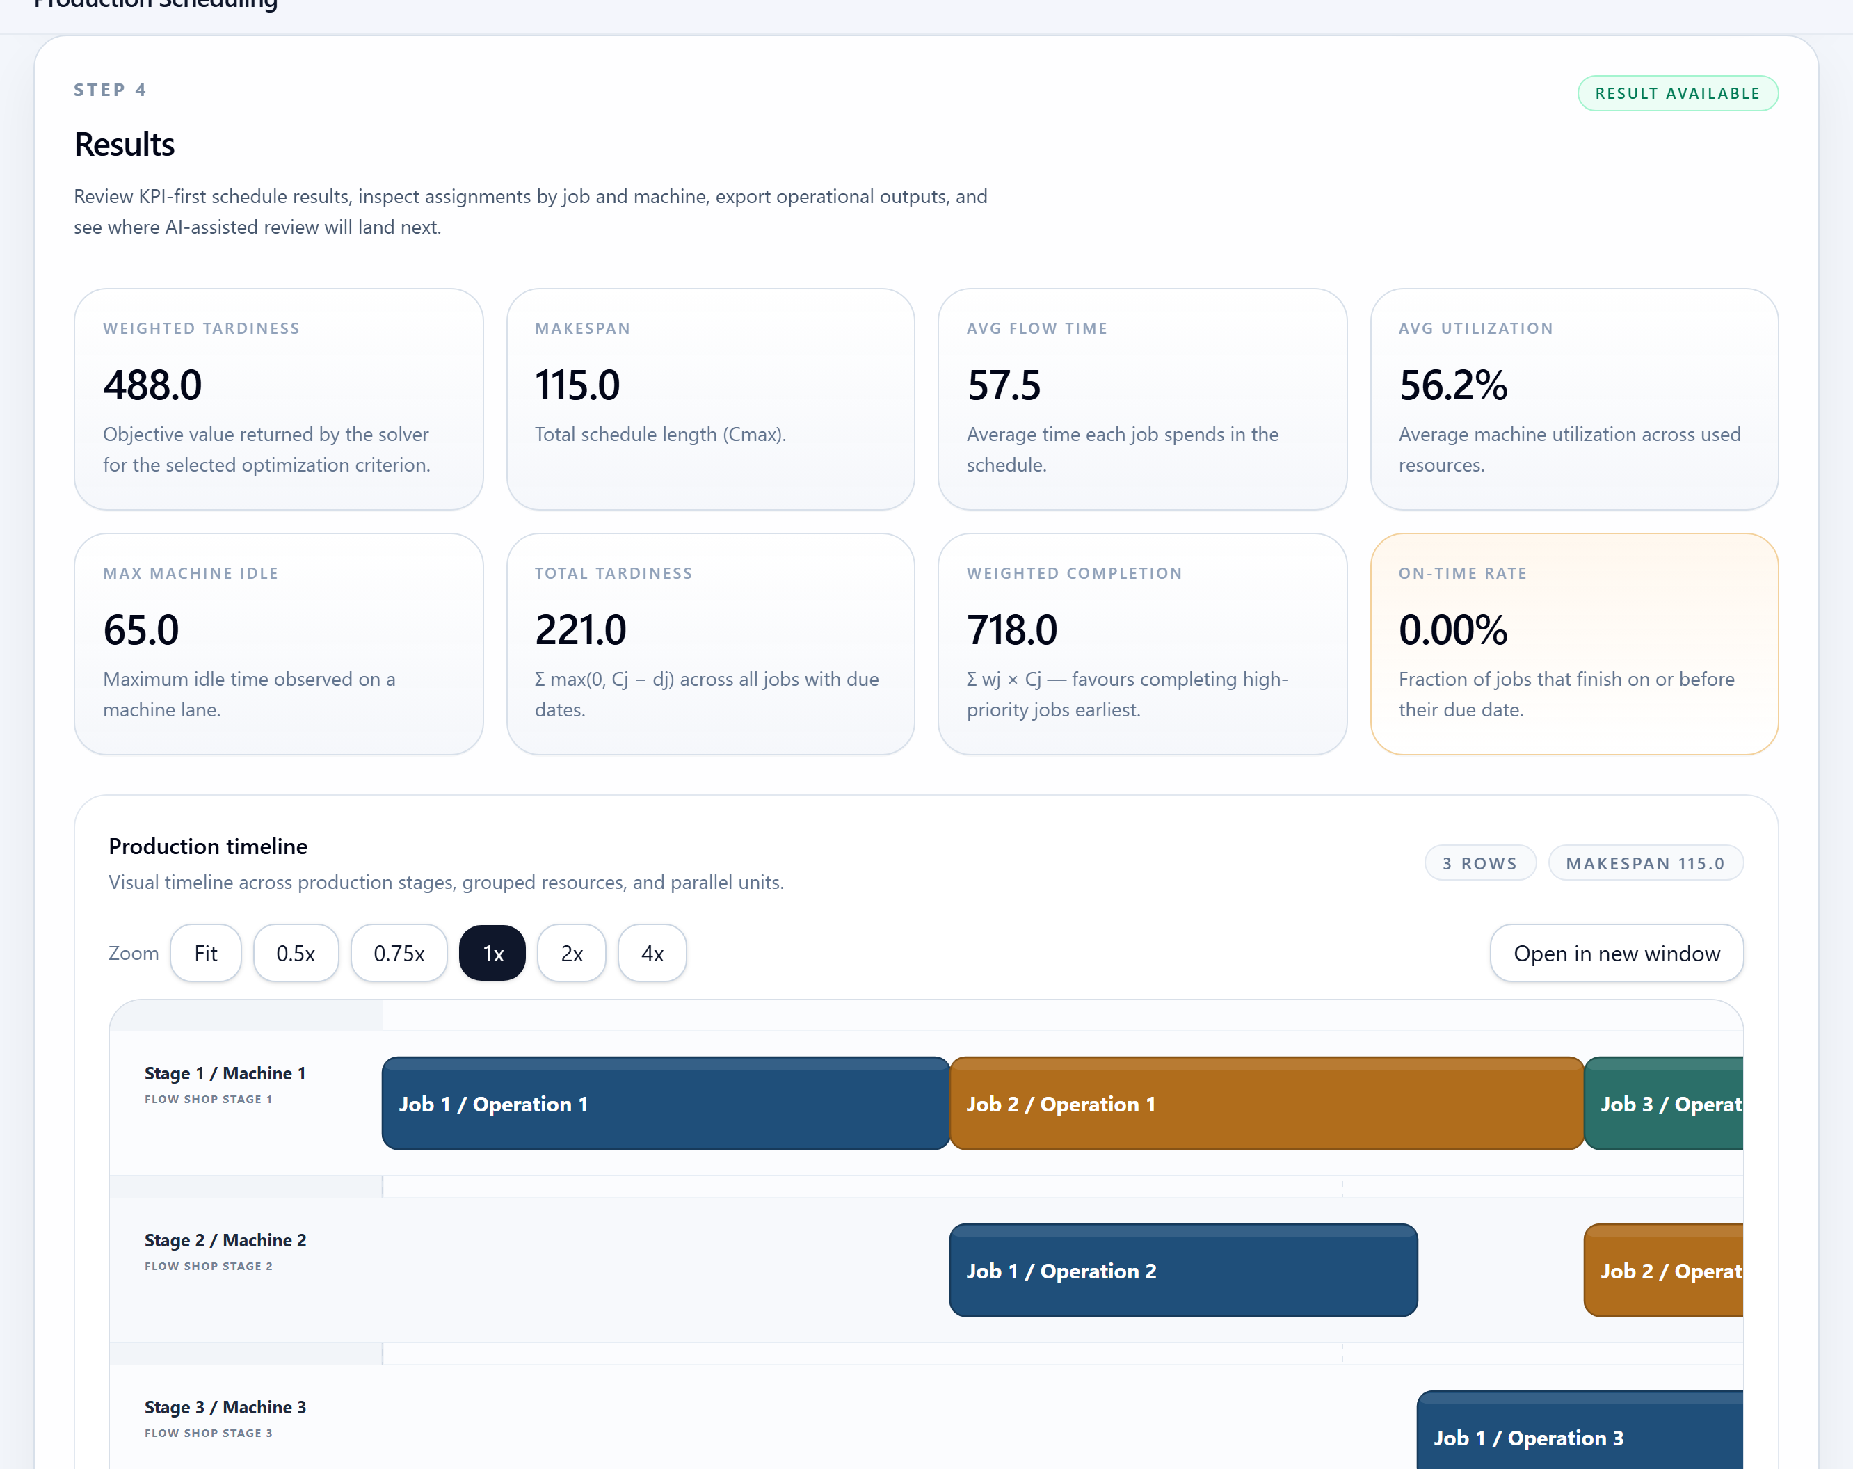
Task: Click Job 2 operation bar on Machine 2
Action: [x=1664, y=1271]
